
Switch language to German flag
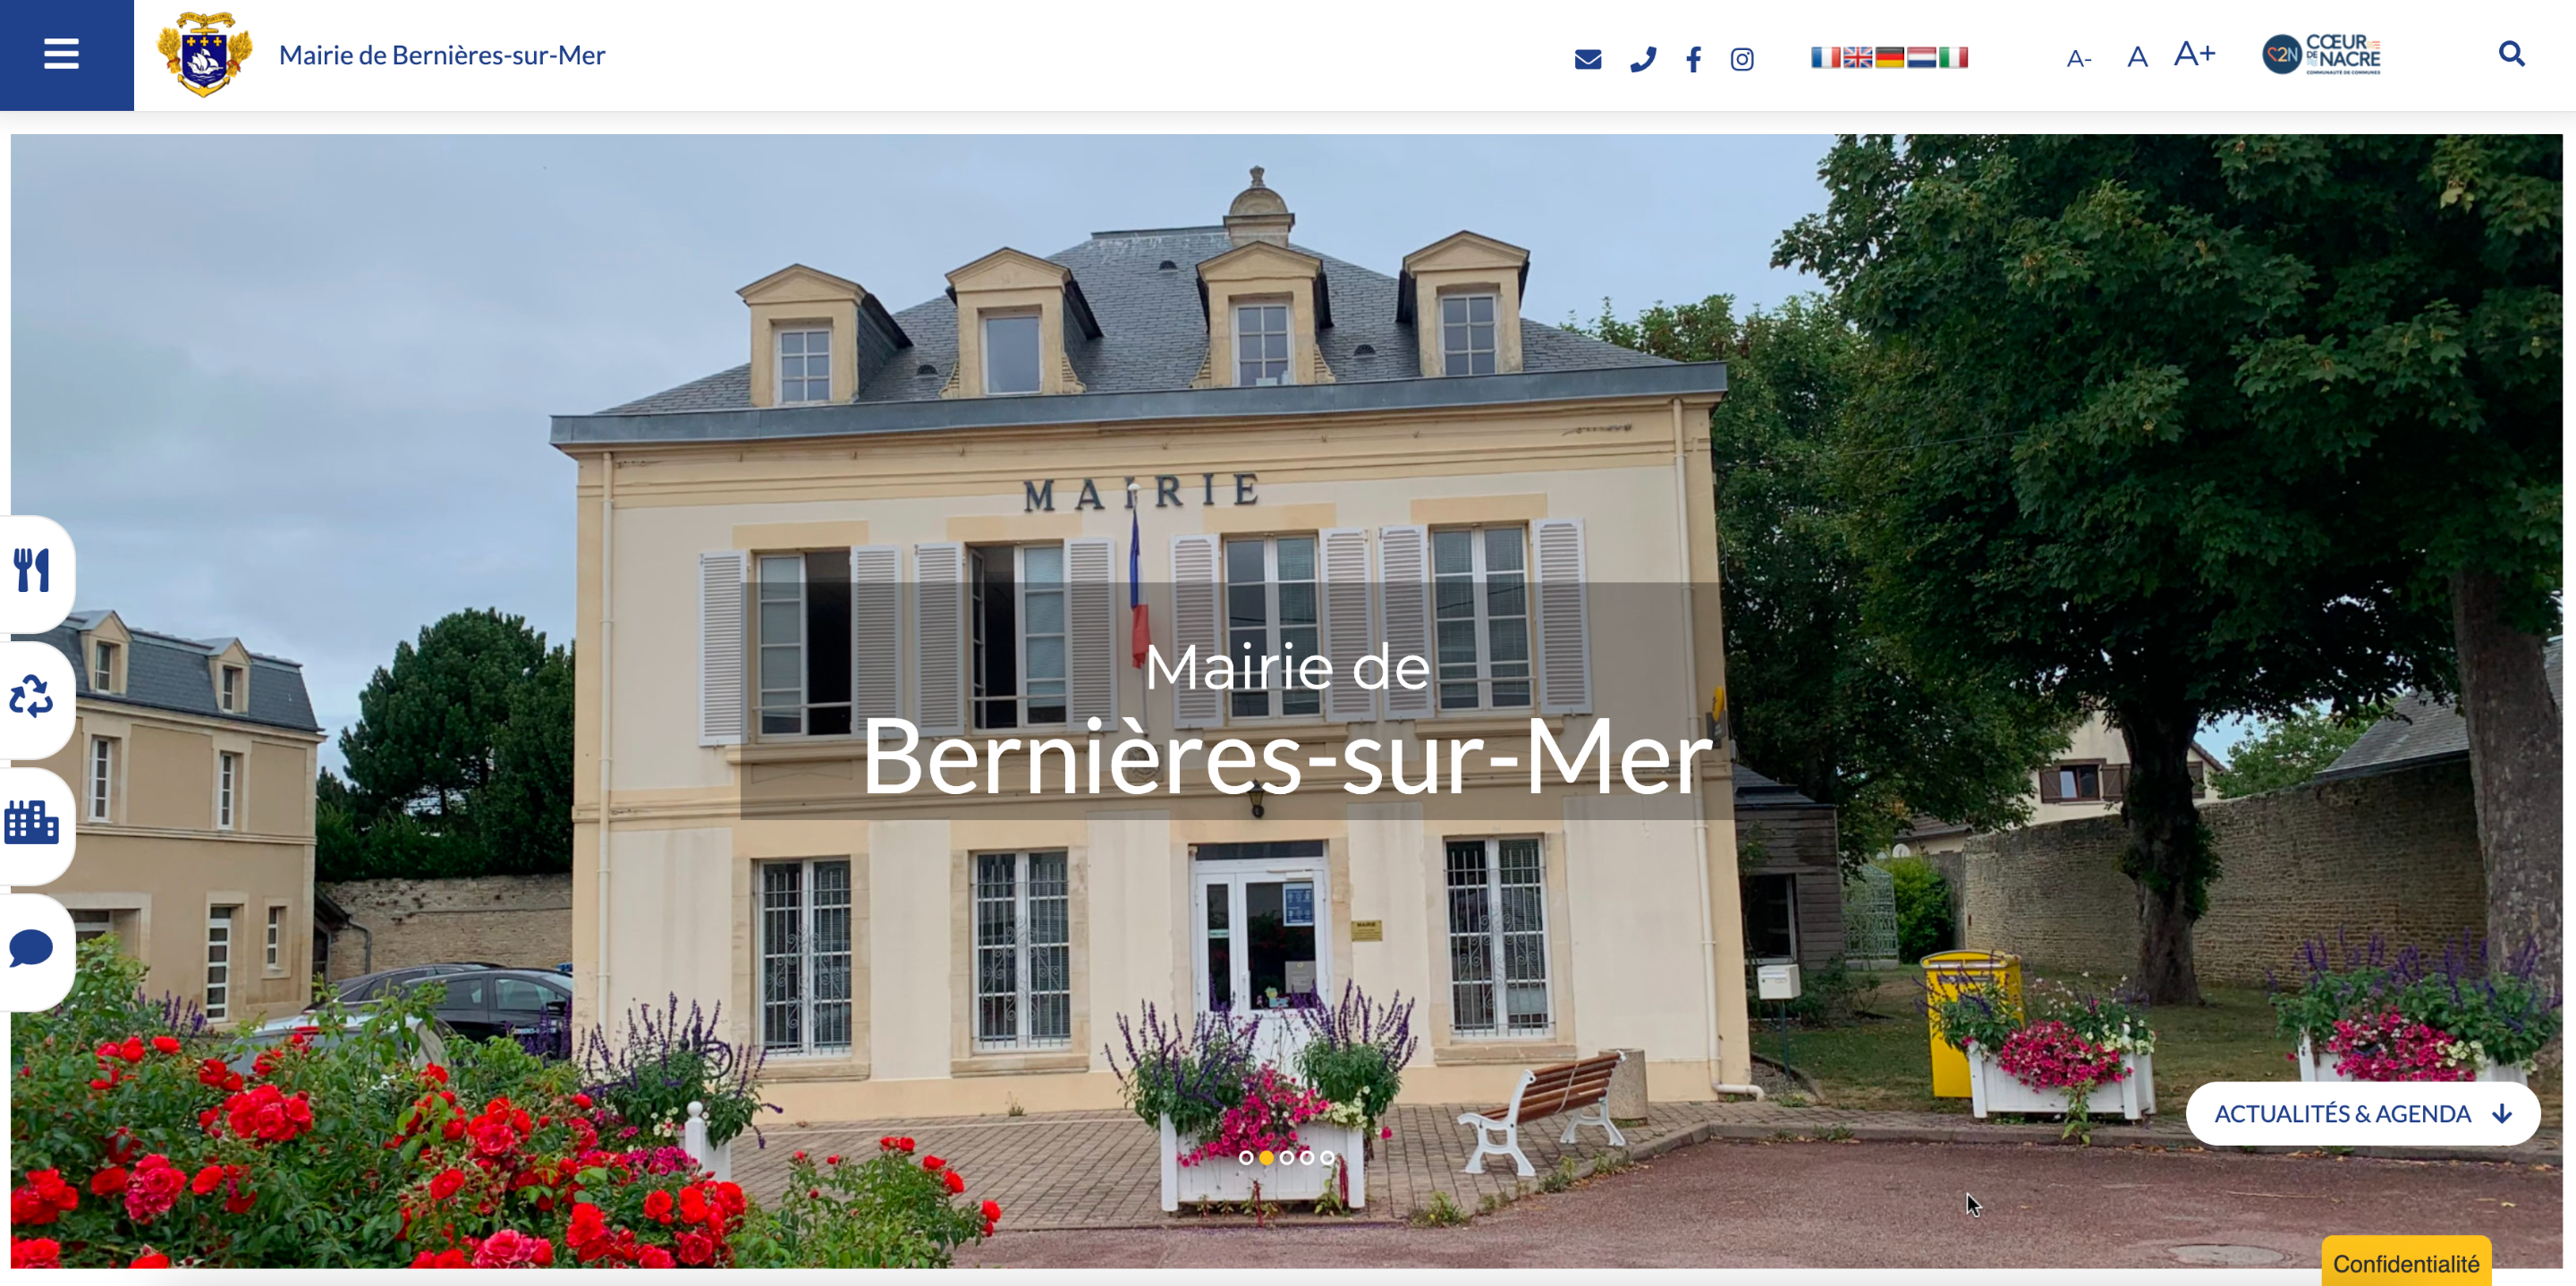point(1889,57)
